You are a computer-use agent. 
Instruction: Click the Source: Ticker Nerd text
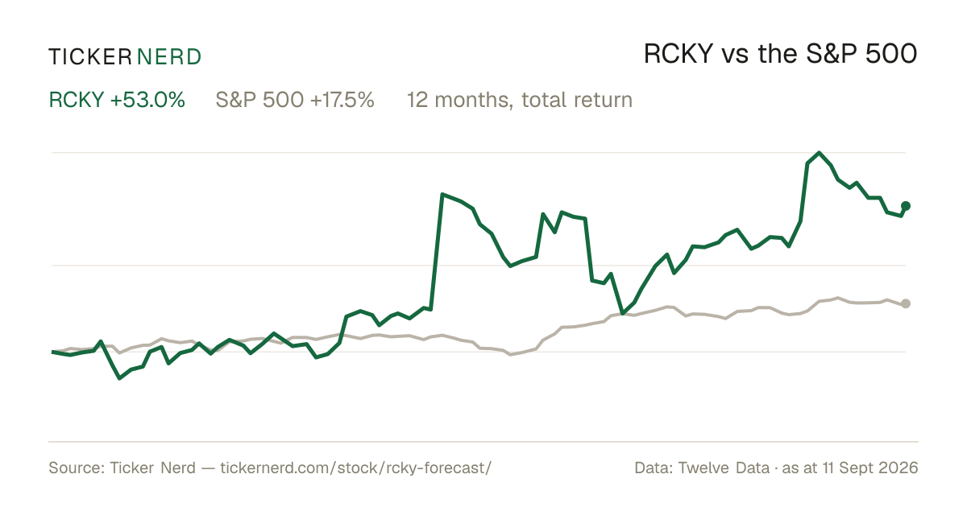(122, 468)
